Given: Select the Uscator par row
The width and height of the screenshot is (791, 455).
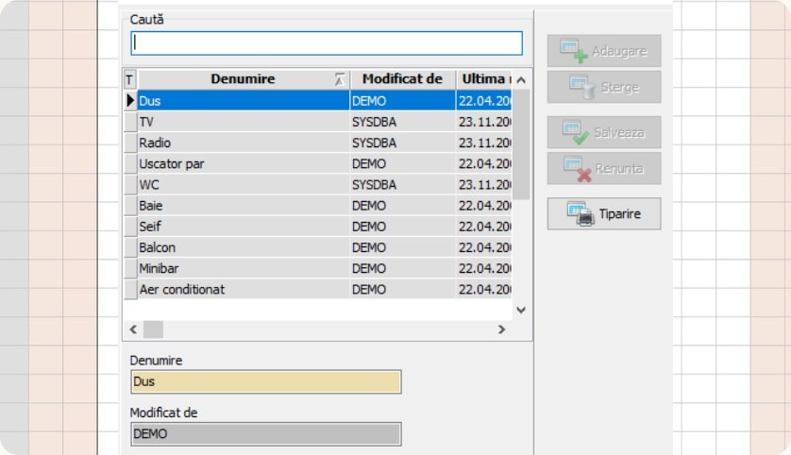Looking at the screenshot, I should click(x=243, y=163).
